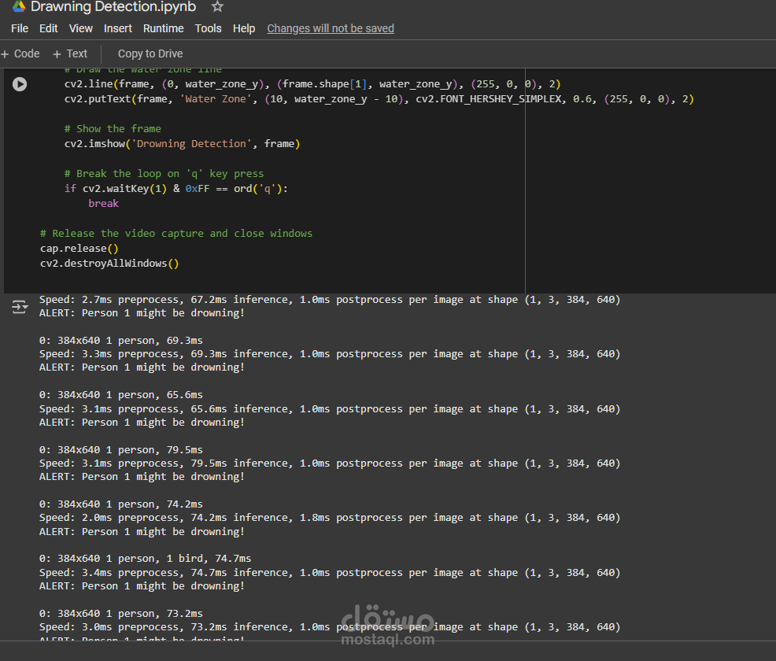Viewport: 776px width, 661px height.
Task: Click Copy to Drive button
Action: point(150,54)
